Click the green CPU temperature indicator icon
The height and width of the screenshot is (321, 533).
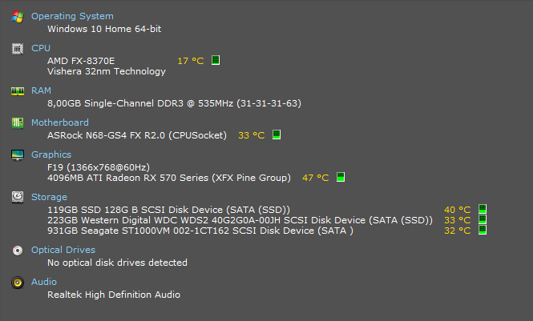[216, 60]
